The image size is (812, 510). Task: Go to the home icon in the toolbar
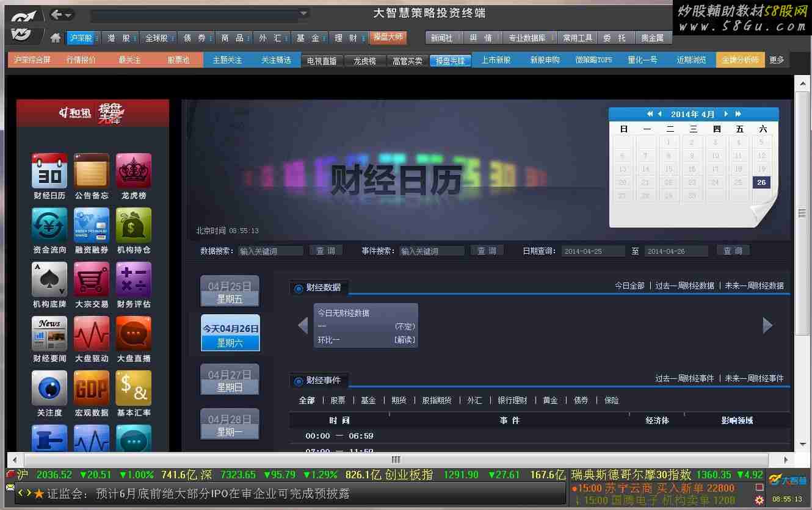click(56, 38)
